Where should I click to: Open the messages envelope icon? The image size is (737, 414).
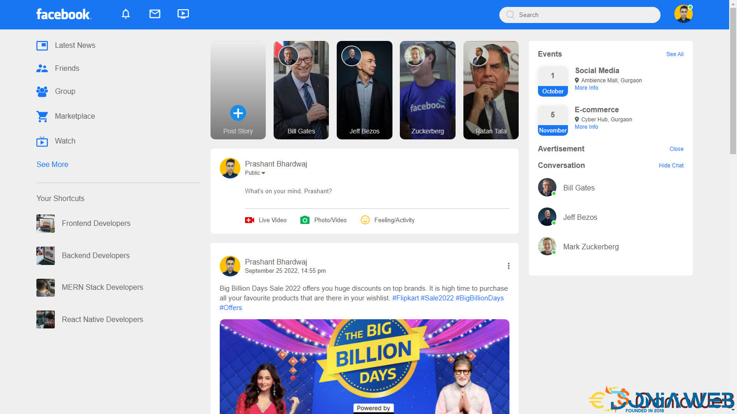coord(155,14)
